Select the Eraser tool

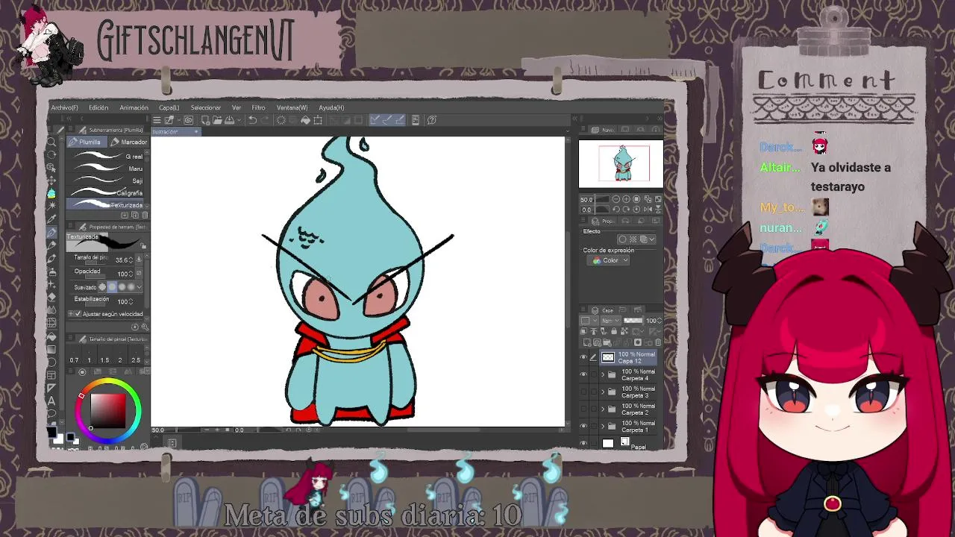(x=51, y=296)
